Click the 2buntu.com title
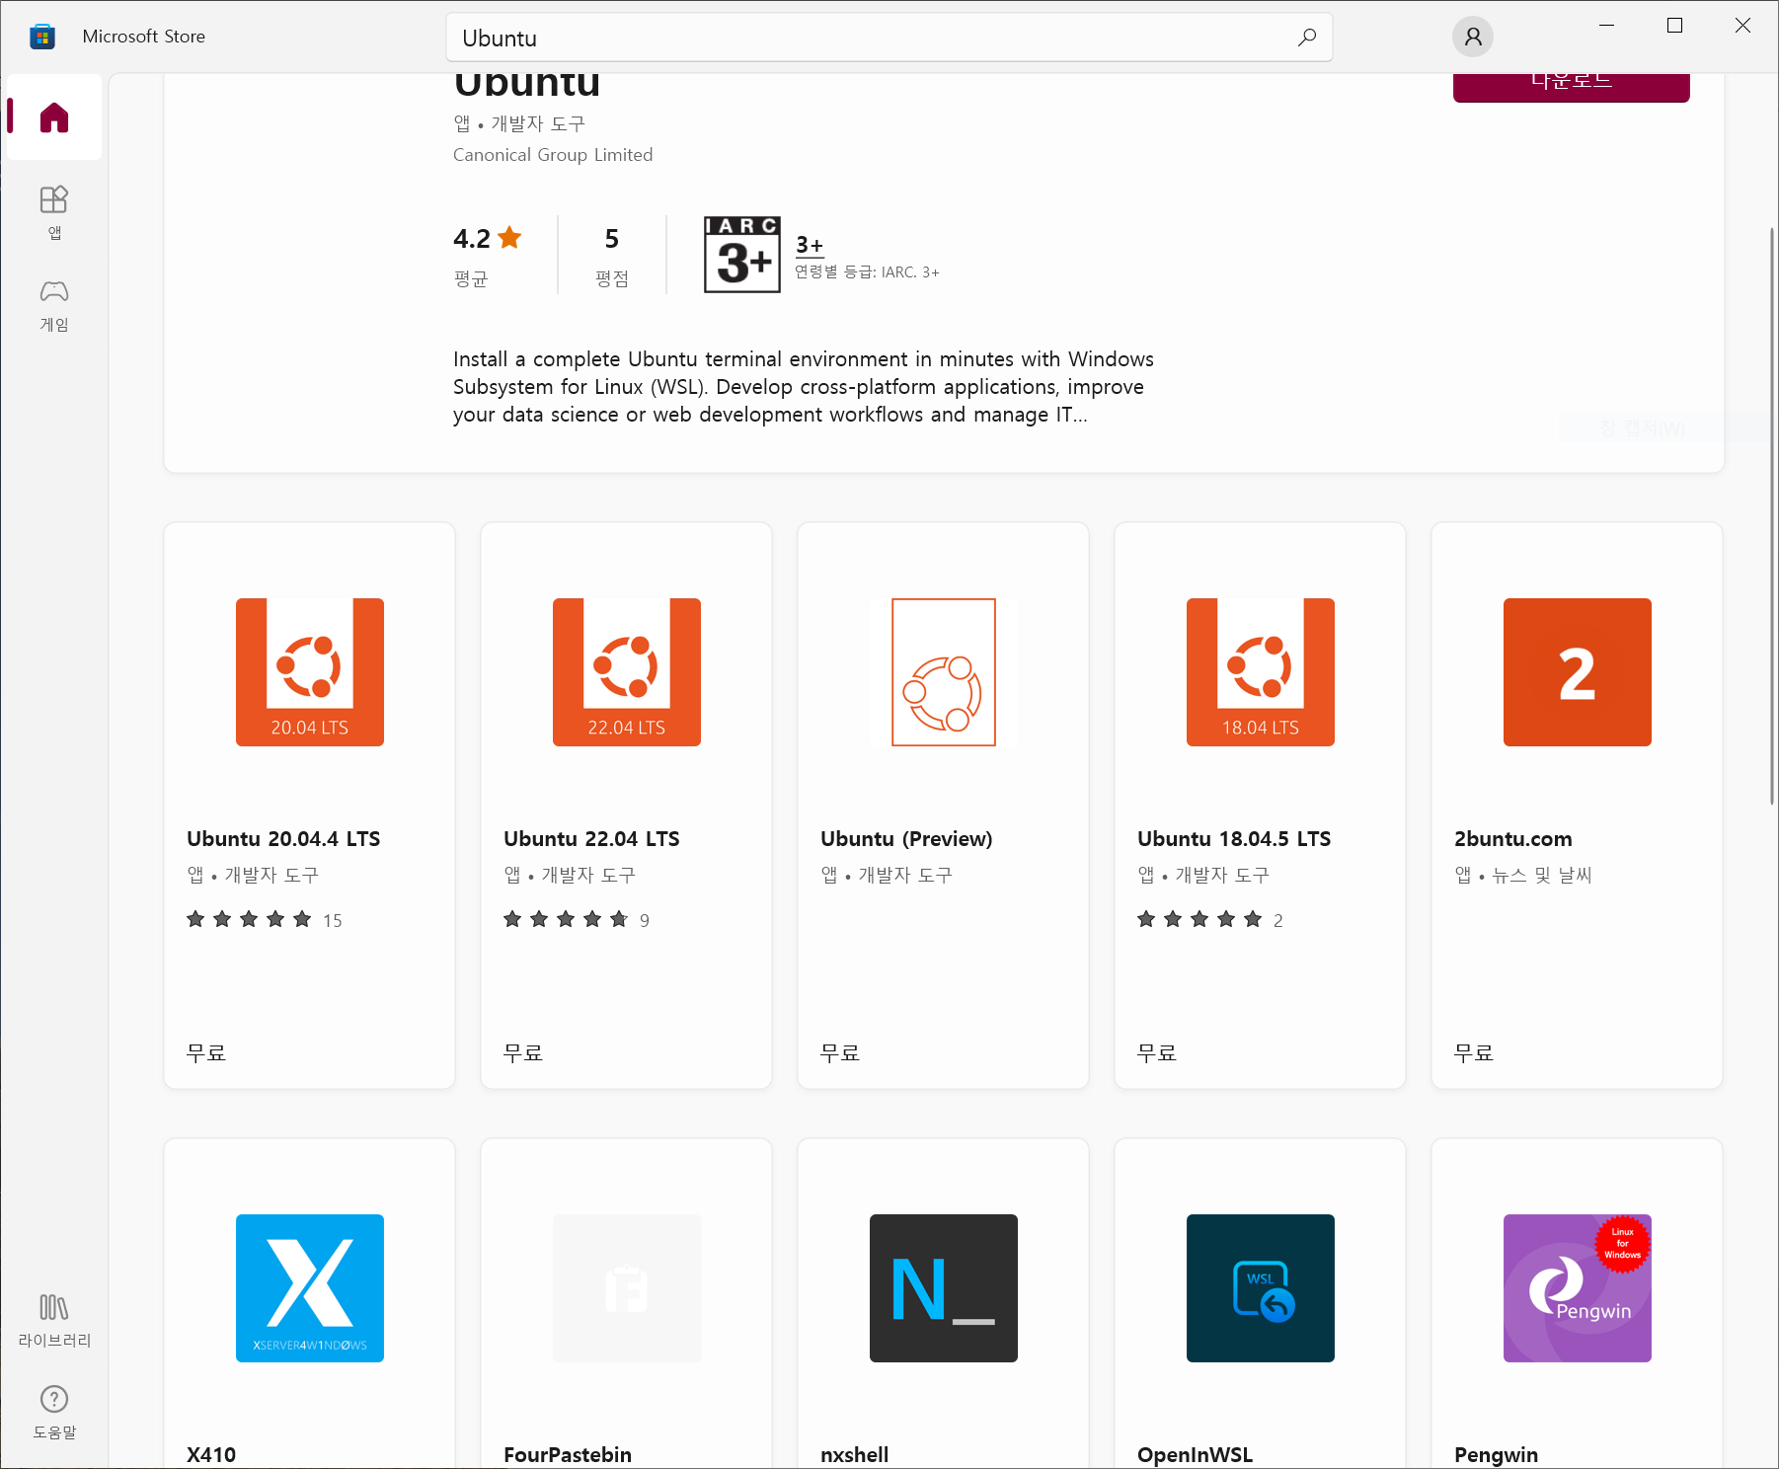Viewport: 1779px width, 1469px height. [x=1513, y=839]
